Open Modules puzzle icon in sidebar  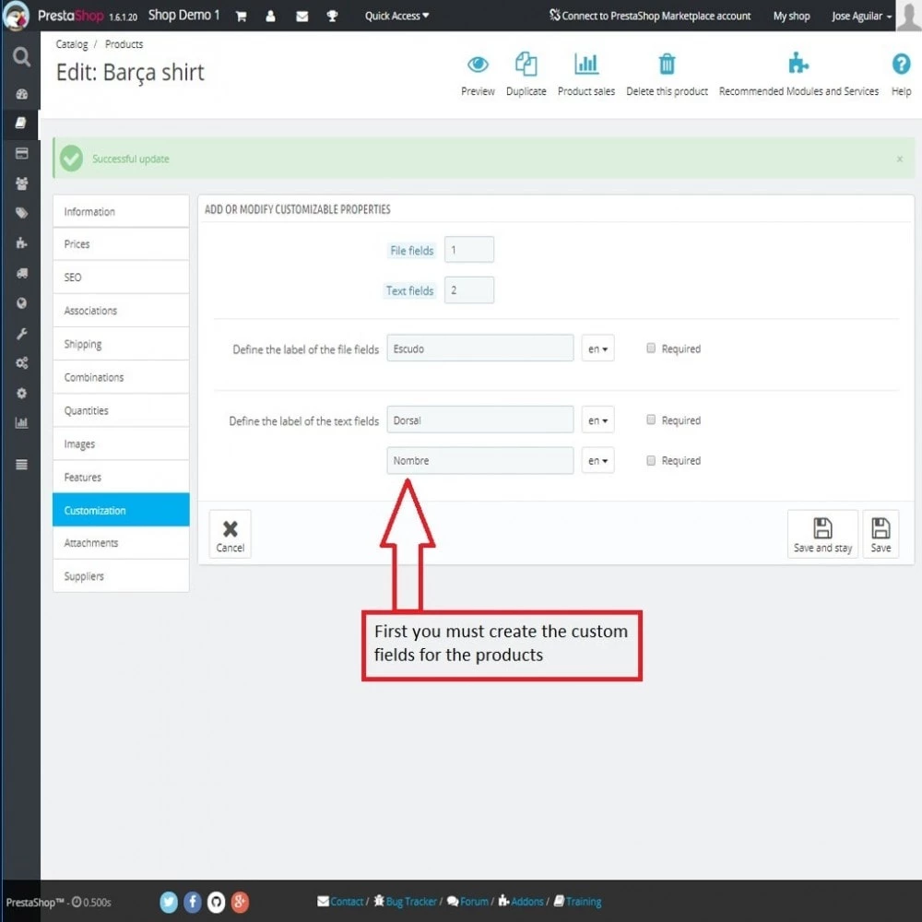[22, 242]
